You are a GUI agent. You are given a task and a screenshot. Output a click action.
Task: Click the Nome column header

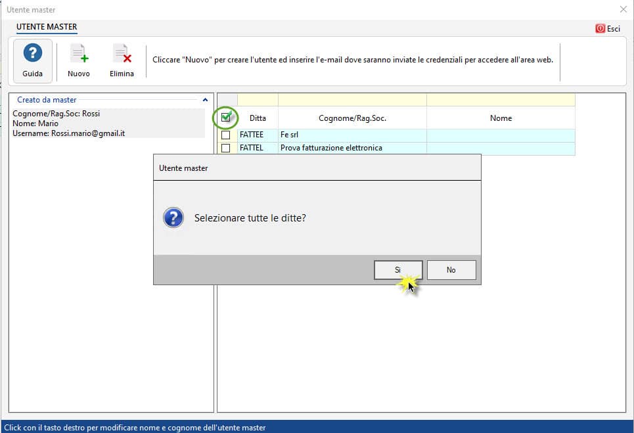501,118
